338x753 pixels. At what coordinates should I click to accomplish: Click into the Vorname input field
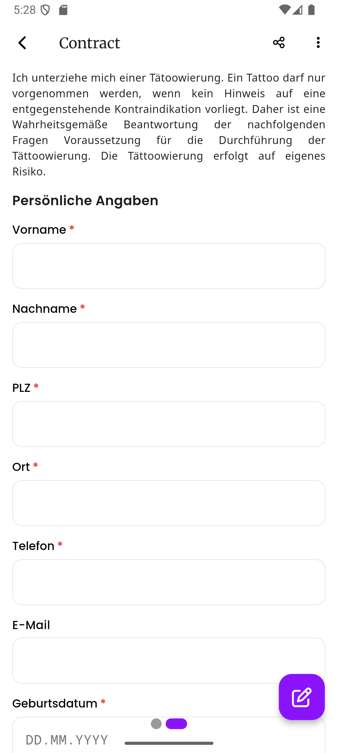click(169, 265)
